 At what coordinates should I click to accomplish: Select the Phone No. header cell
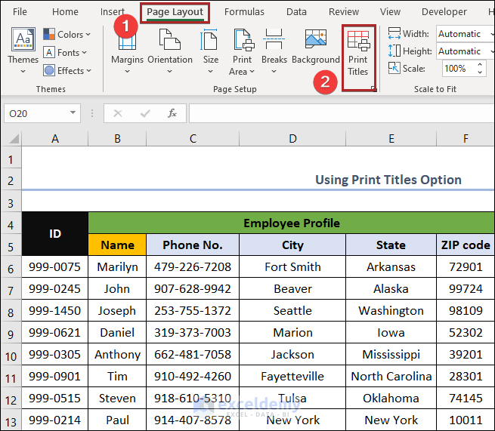(193, 245)
